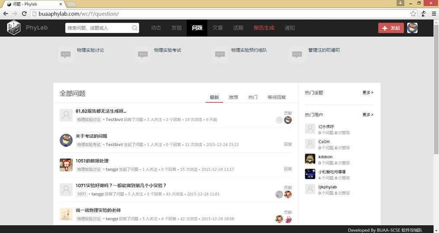439x233 pixels.
Task: Click the 管理汪的叨逼叨 chat bubble icon
Action: pyautogui.click(x=297, y=54)
